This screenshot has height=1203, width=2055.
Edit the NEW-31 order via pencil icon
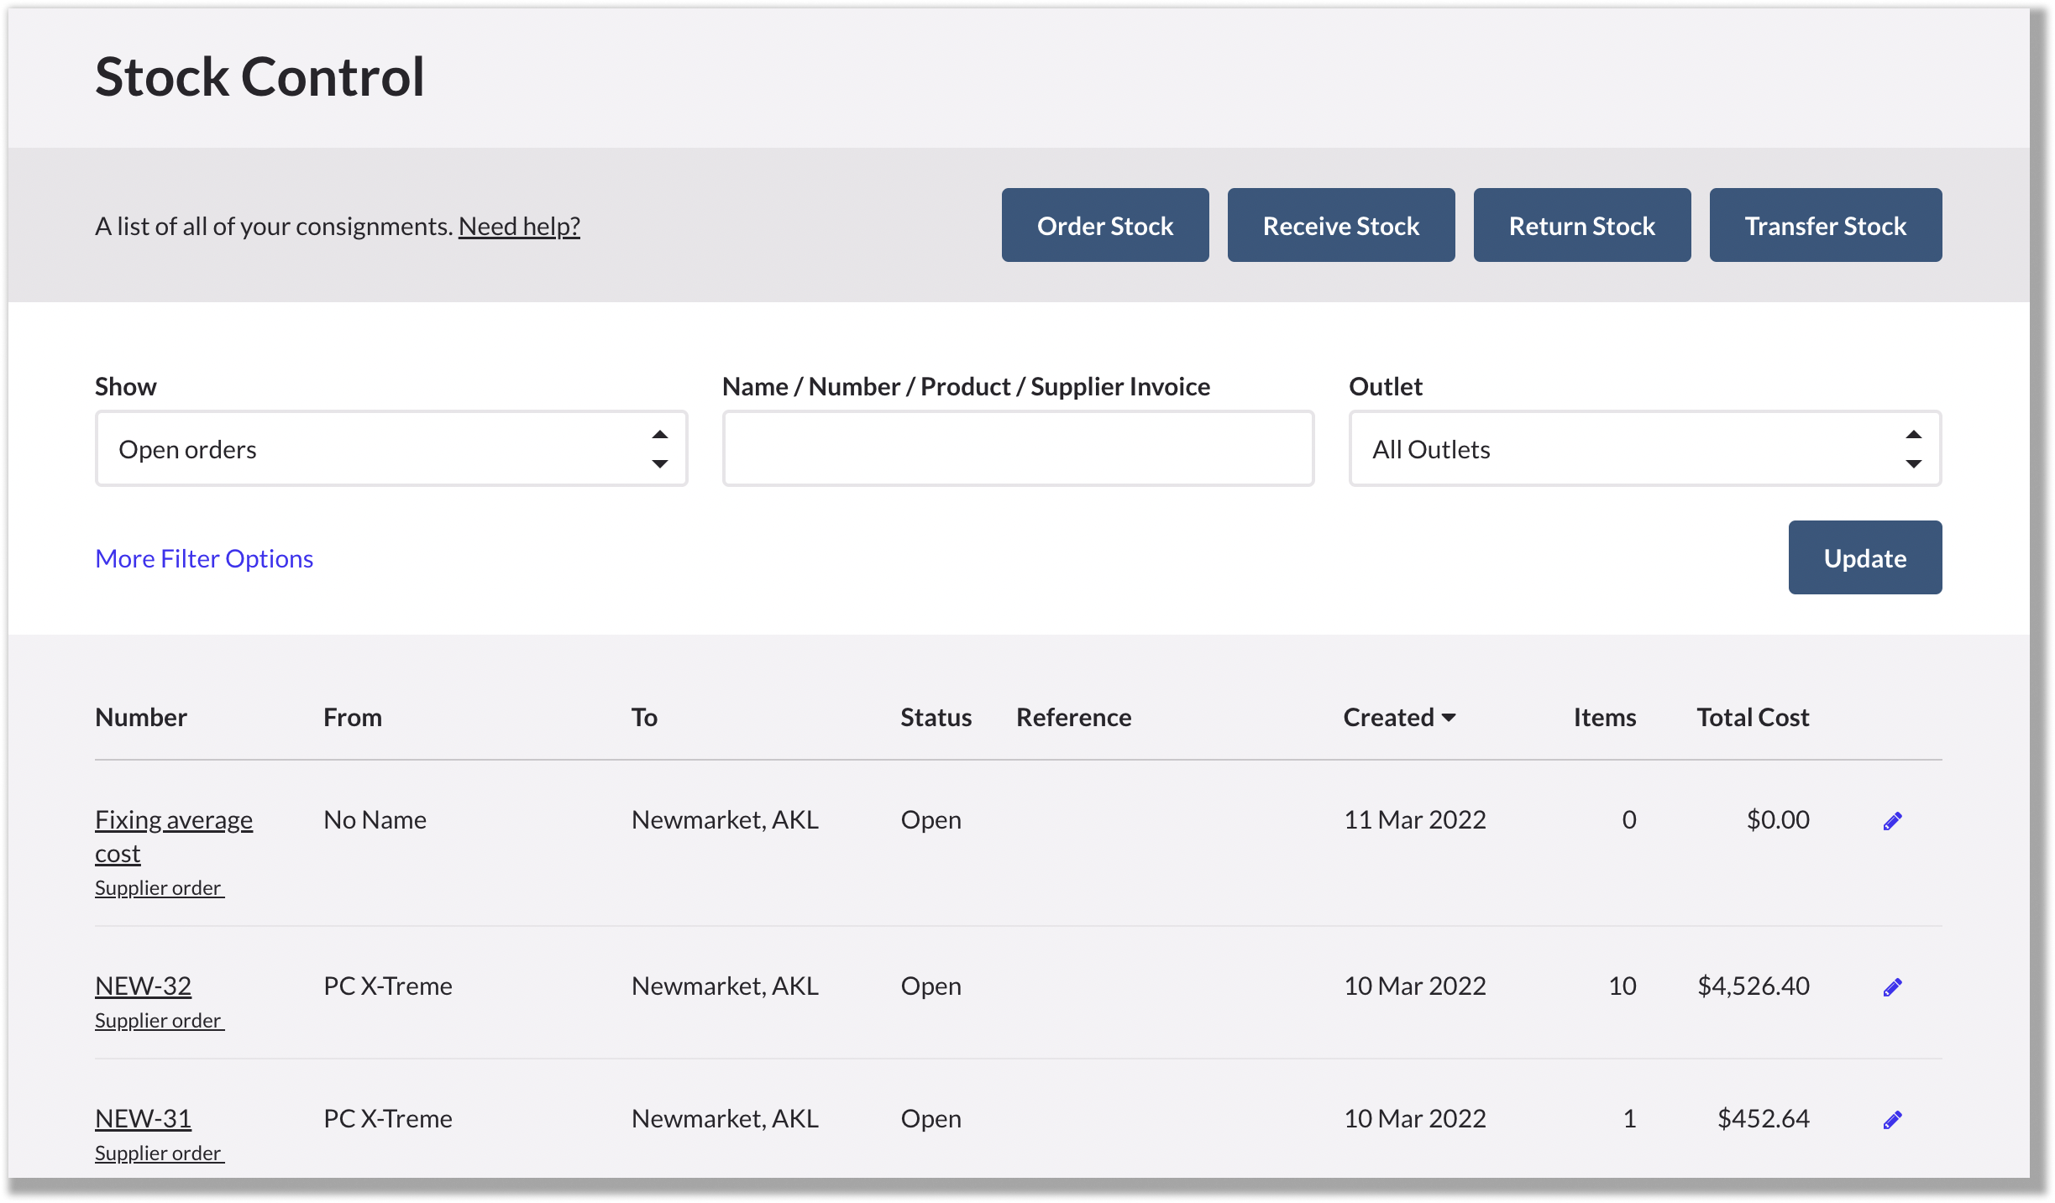pos(1892,1118)
